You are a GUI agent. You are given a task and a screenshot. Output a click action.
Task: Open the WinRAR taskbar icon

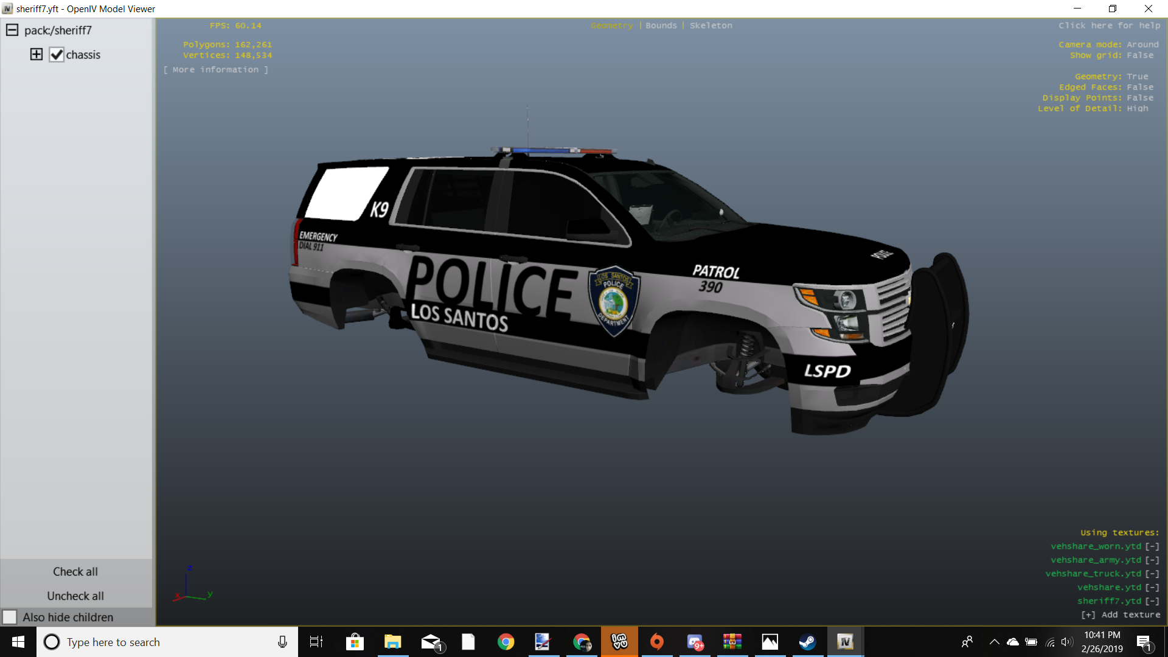point(732,642)
